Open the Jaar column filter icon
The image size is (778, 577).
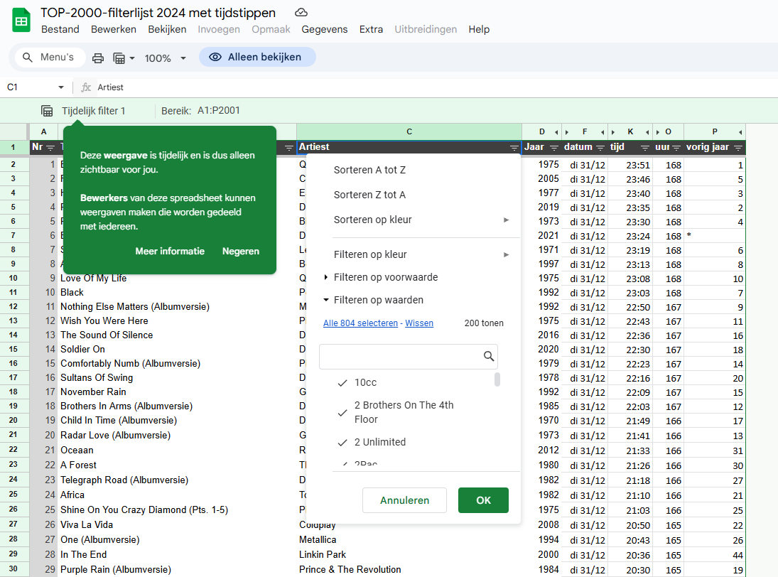click(x=553, y=148)
